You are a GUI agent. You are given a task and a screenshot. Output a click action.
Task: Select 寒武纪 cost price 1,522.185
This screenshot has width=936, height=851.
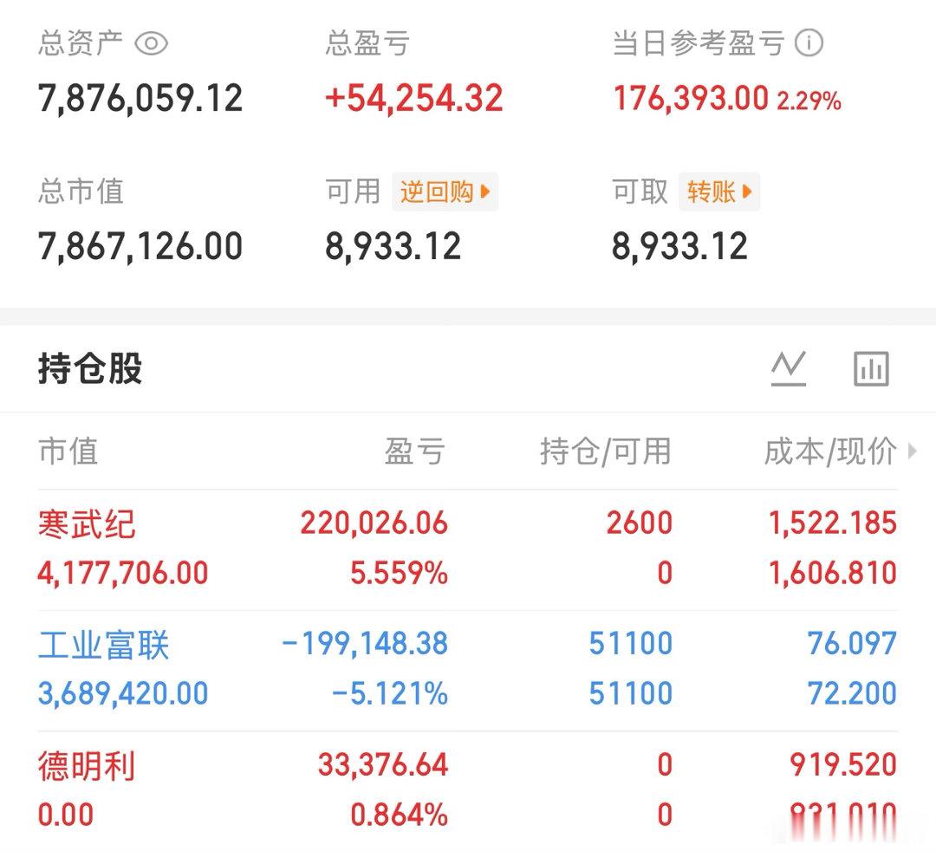[x=833, y=523]
